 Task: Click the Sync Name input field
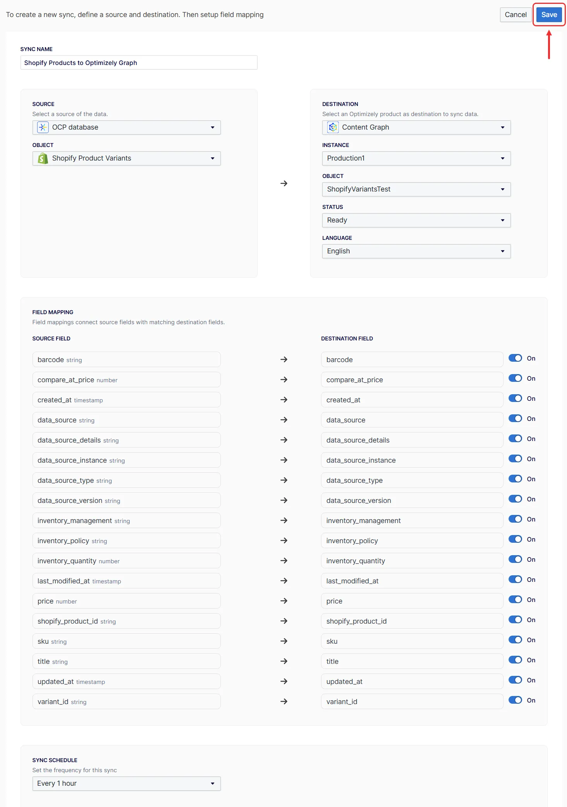[x=139, y=63]
